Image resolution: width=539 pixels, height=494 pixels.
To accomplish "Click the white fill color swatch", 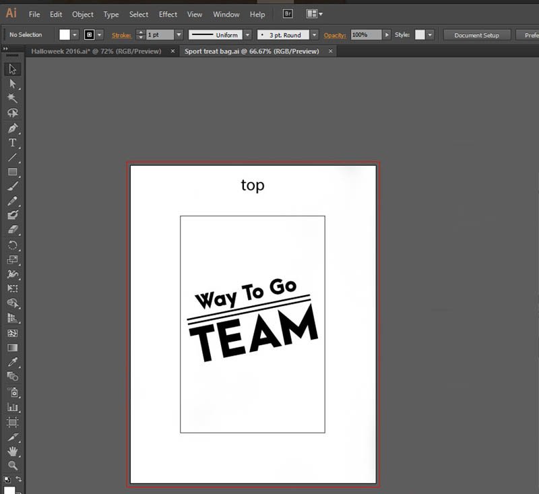I will [65, 35].
